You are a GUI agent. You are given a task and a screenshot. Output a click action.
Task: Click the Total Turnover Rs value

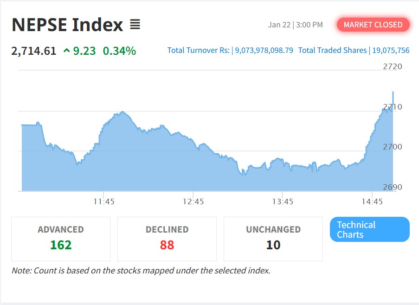264,50
